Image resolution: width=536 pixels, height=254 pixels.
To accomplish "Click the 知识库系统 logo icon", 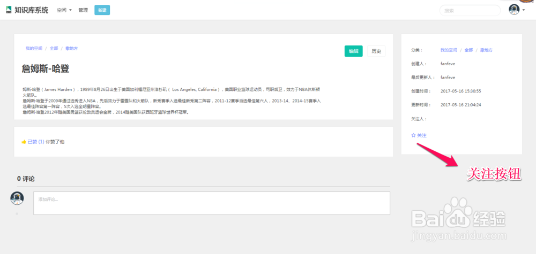I will [9, 10].
